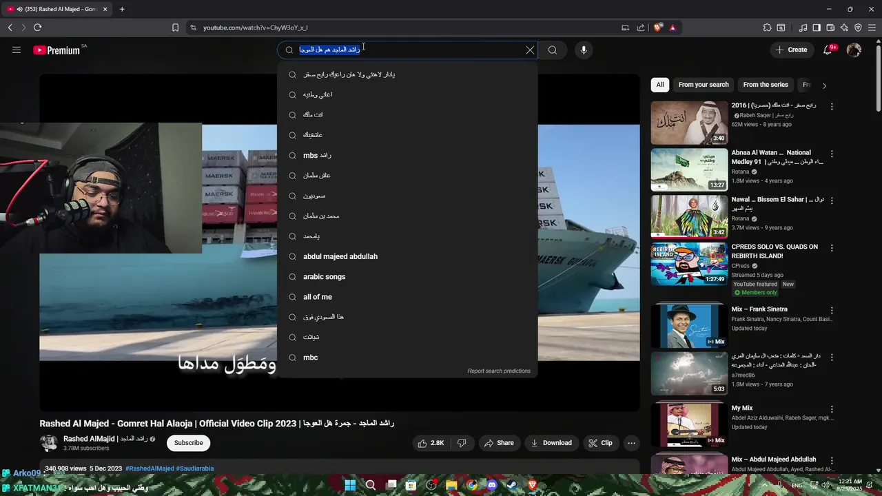Go to the YouTube Premium home logo

[x=57, y=50]
